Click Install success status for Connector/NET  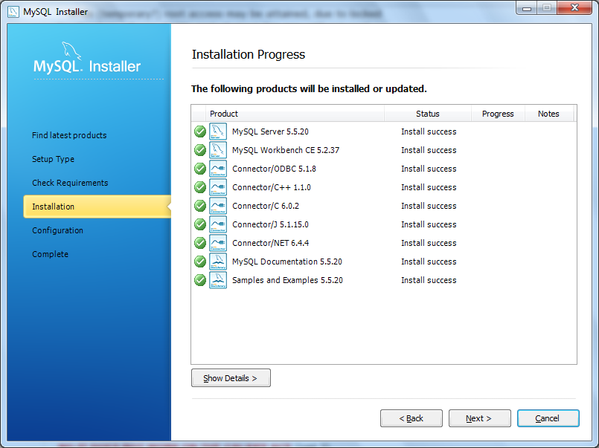[x=429, y=243]
